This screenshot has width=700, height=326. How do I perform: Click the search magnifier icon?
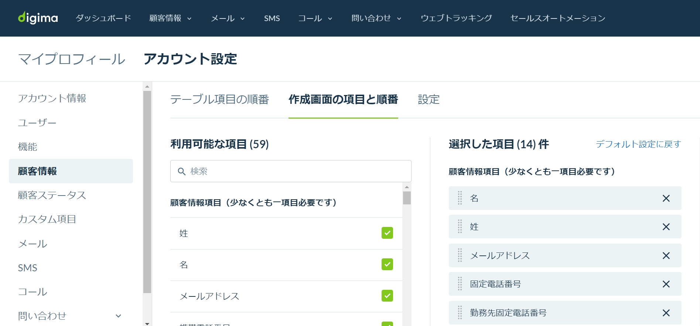point(181,172)
